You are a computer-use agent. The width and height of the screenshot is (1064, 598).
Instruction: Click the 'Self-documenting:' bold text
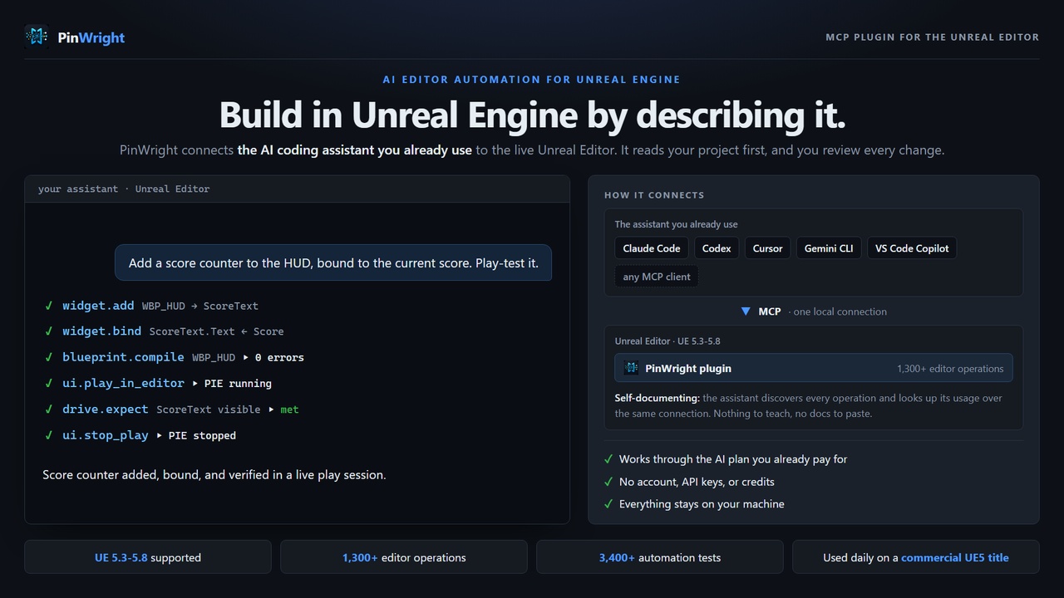[658, 398]
